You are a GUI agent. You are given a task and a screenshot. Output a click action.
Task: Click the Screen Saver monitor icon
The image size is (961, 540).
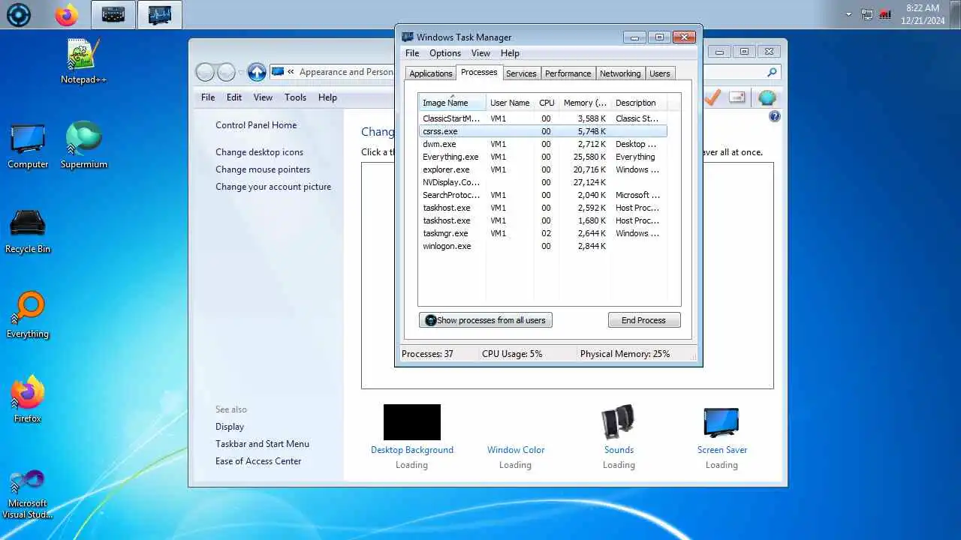(x=722, y=422)
